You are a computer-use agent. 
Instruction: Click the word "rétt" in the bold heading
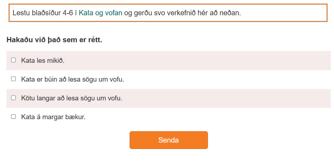point(94,40)
